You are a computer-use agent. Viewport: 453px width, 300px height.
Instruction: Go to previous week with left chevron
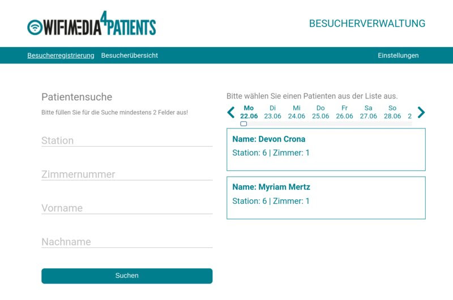[x=231, y=112]
